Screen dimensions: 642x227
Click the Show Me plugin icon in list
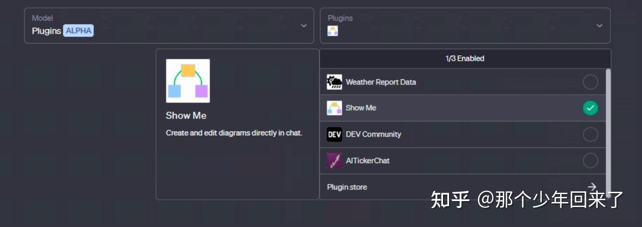pos(334,108)
